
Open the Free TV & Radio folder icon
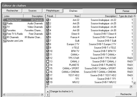pos(5,34)
